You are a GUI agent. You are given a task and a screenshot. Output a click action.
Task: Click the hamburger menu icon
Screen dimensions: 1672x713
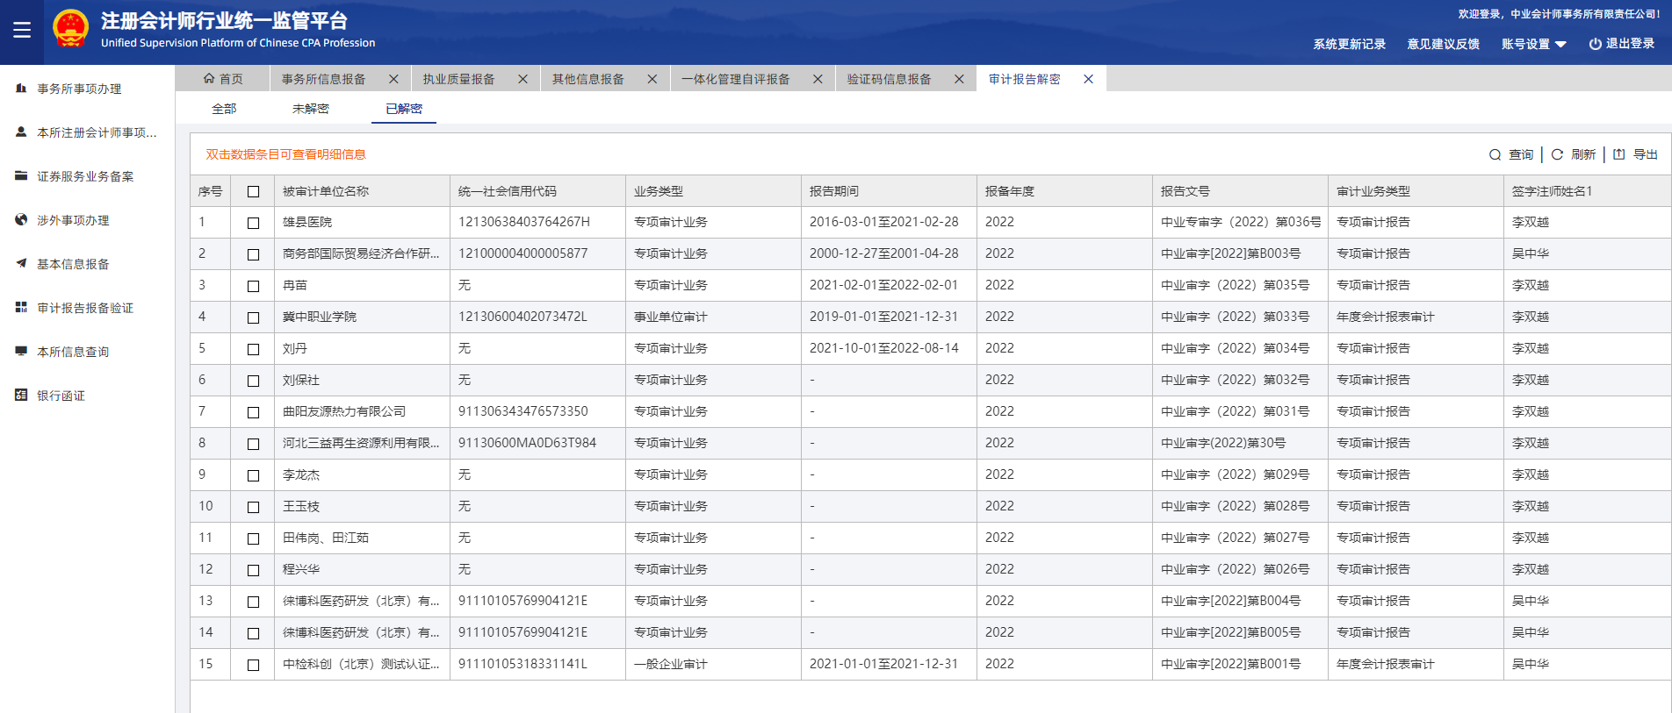pyautogui.click(x=22, y=31)
